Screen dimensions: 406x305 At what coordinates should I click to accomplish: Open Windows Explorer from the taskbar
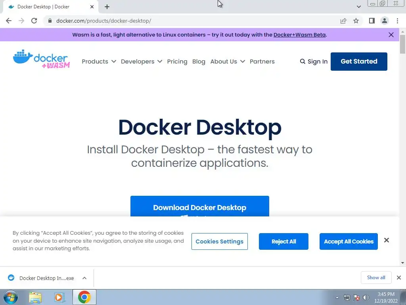click(x=35, y=297)
